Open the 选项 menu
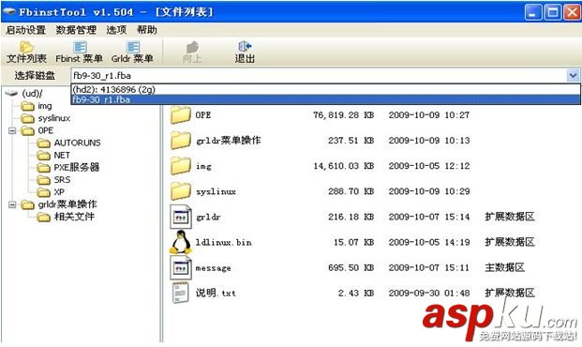The height and width of the screenshot is (347, 582). tap(116, 30)
